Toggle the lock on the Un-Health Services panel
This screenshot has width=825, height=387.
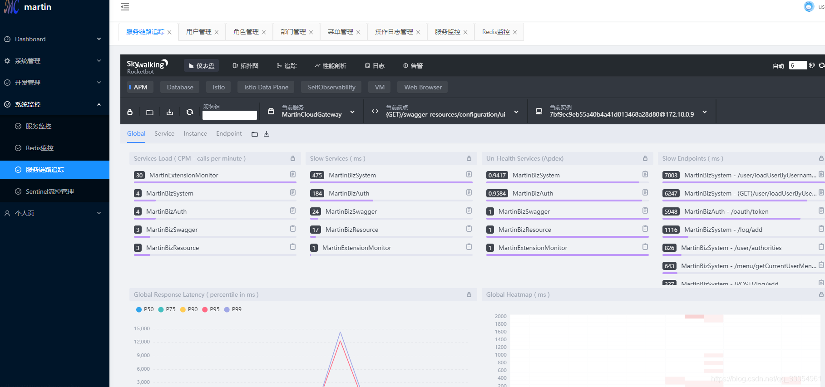tap(645, 158)
